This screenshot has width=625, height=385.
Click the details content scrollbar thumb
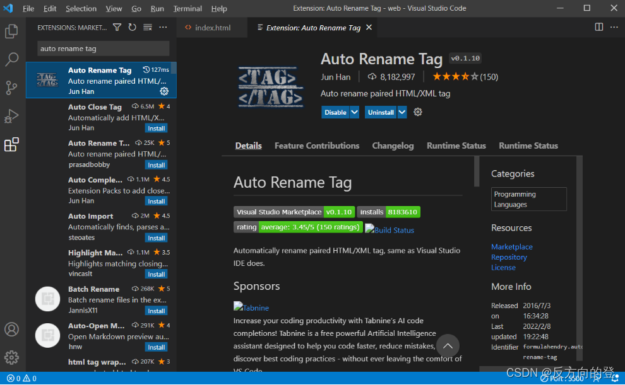(x=476, y=171)
